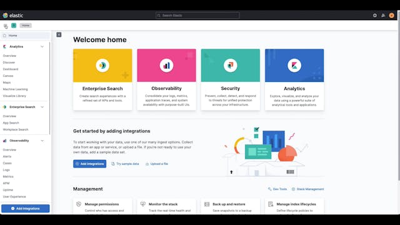The height and width of the screenshot is (225, 400).
Task: Collapse the Observability sidebar section
Action: click(42, 141)
